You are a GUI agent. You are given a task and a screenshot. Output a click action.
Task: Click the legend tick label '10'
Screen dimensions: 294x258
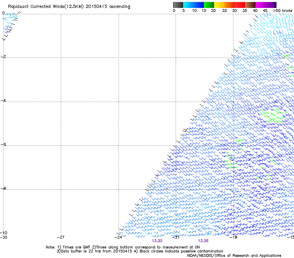194,11
